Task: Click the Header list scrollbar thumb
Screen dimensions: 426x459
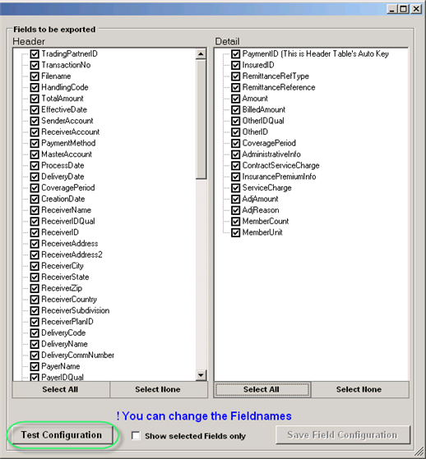Action: [201, 119]
